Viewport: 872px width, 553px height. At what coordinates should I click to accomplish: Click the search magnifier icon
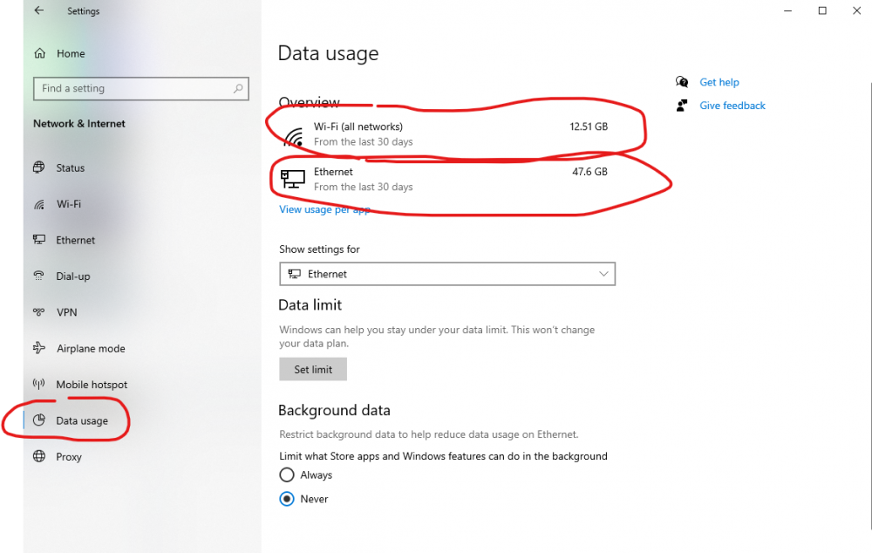pyautogui.click(x=238, y=88)
